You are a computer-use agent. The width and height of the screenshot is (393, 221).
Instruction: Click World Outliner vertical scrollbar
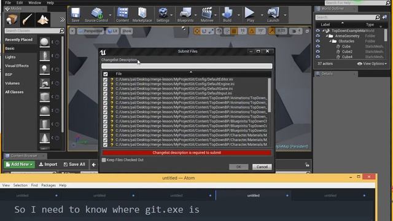coord(386,35)
